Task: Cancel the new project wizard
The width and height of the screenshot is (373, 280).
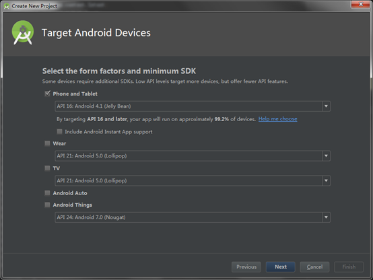Action: pos(314,267)
